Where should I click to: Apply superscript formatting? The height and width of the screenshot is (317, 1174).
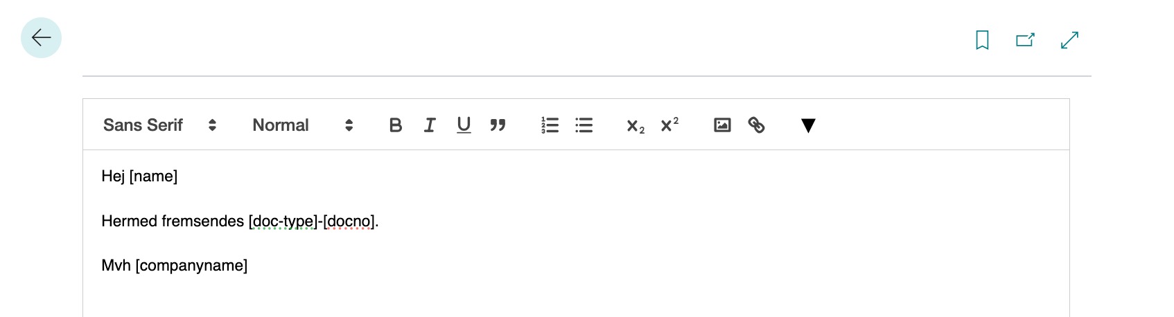669,125
